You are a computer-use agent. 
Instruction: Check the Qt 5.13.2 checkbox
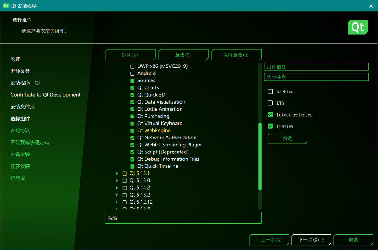point(124,195)
